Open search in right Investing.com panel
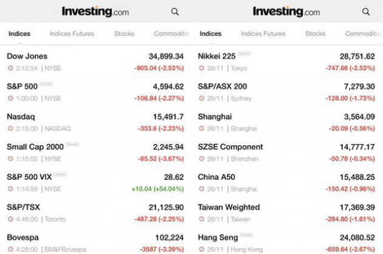 pos(365,12)
